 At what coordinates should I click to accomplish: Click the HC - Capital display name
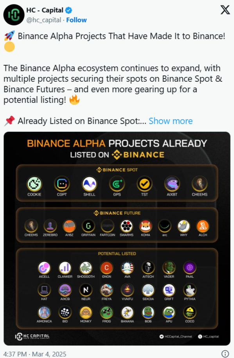(x=45, y=10)
